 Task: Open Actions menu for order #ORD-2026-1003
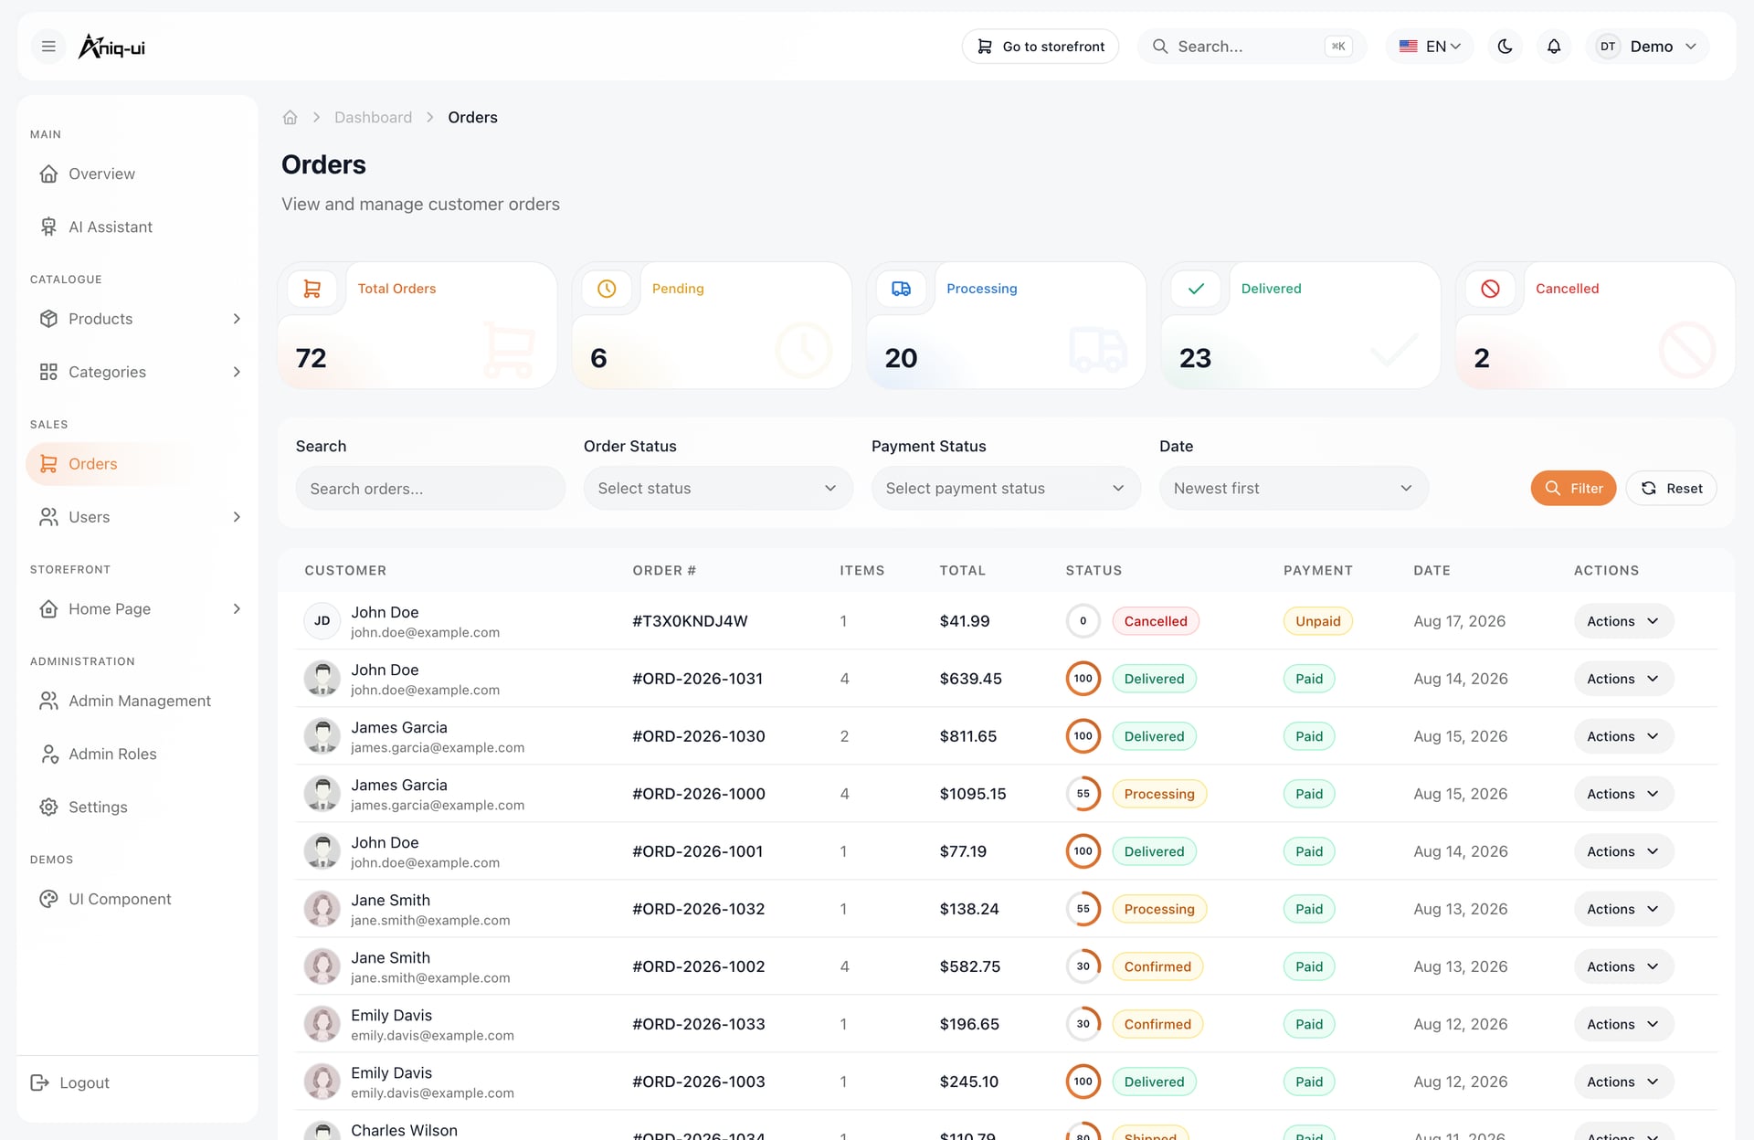coord(1623,1082)
